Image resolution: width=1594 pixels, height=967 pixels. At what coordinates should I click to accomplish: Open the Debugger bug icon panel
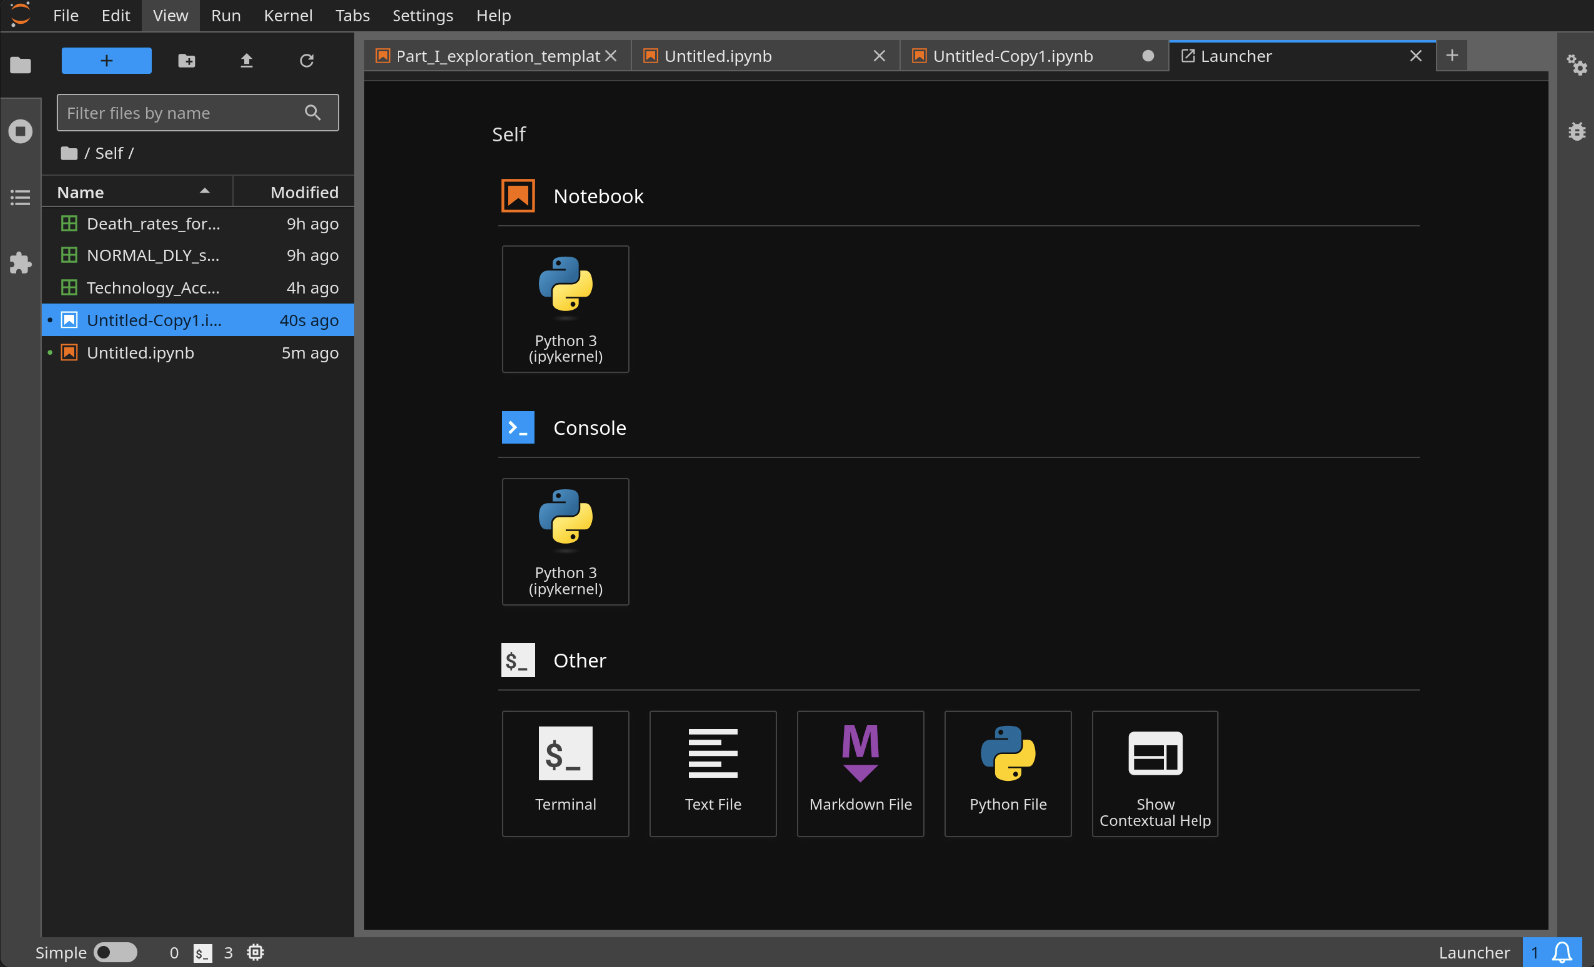tap(1576, 131)
